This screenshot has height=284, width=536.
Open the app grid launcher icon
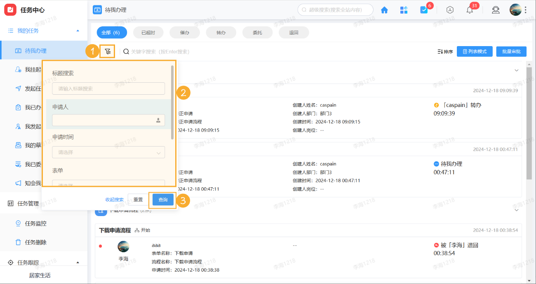click(x=404, y=9)
